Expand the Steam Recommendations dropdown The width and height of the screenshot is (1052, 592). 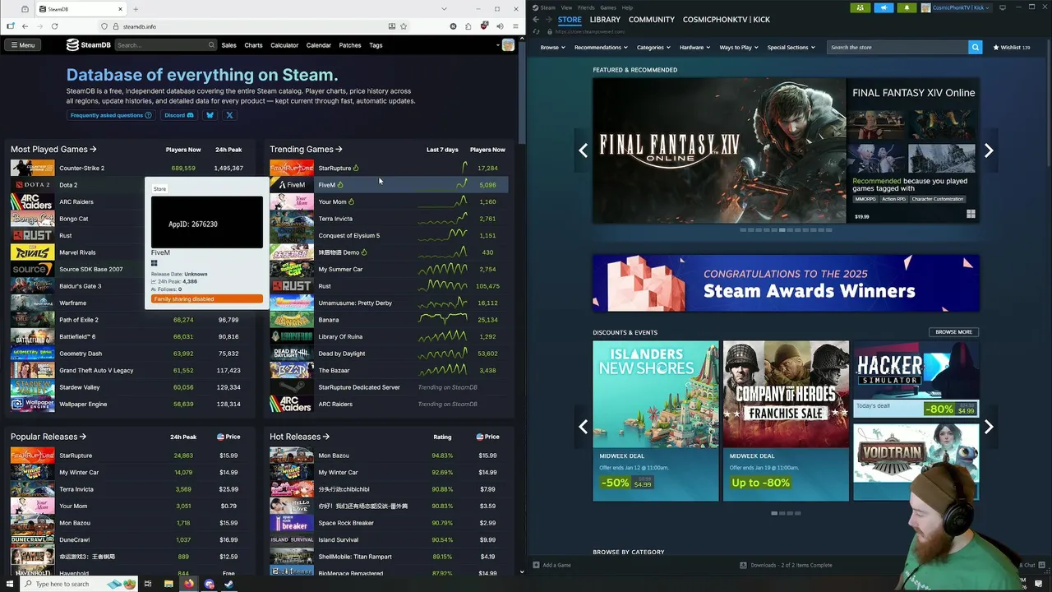tap(601, 48)
